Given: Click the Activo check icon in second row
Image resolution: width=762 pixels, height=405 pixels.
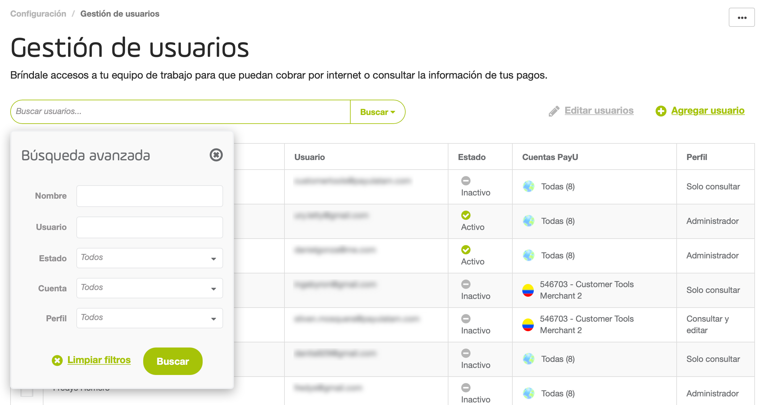Looking at the screenshot, I should [x=466, y=215].
